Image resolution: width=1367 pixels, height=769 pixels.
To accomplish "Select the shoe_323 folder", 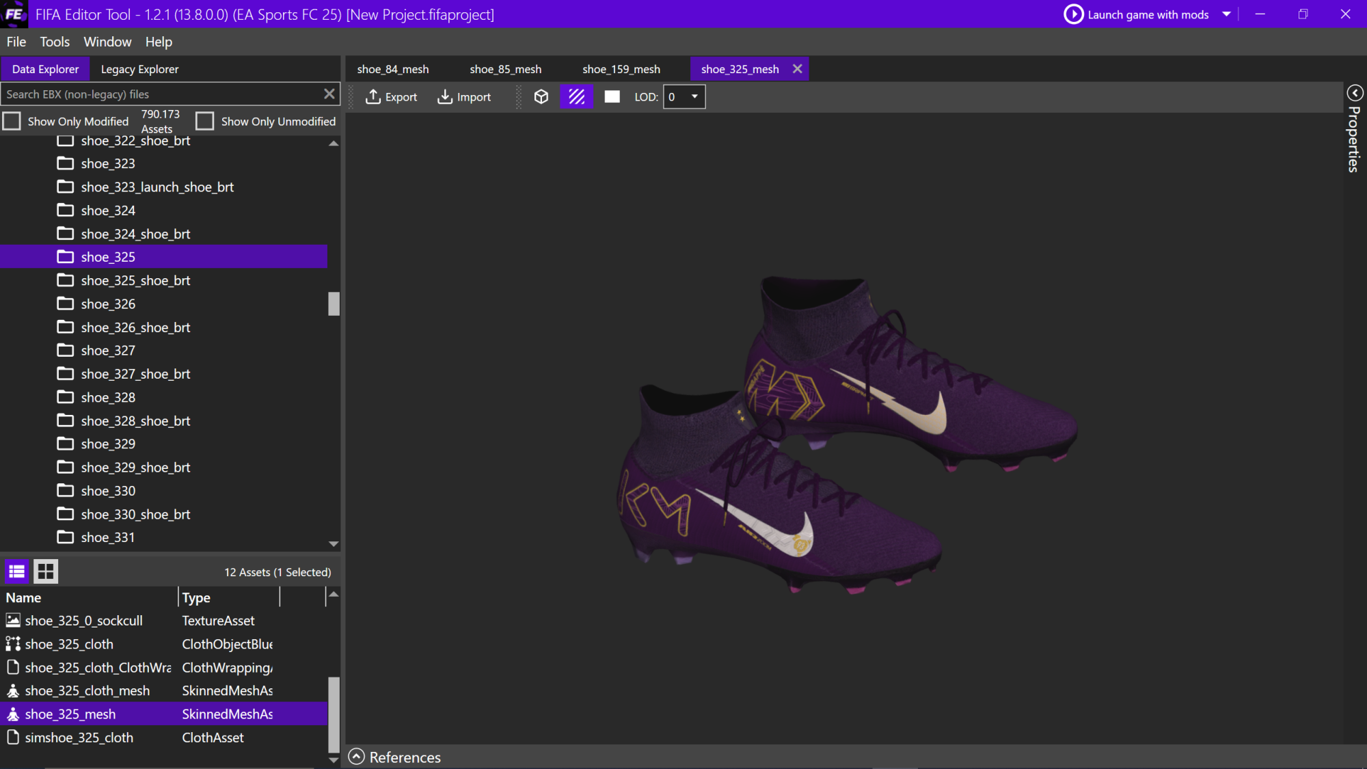I will pyautogui.click(x=108, y=163).
